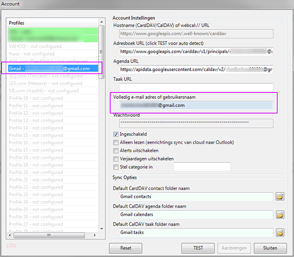Select Profile 13 in the list
Viewport: 294px width, 257px height.
coord(53,120)
